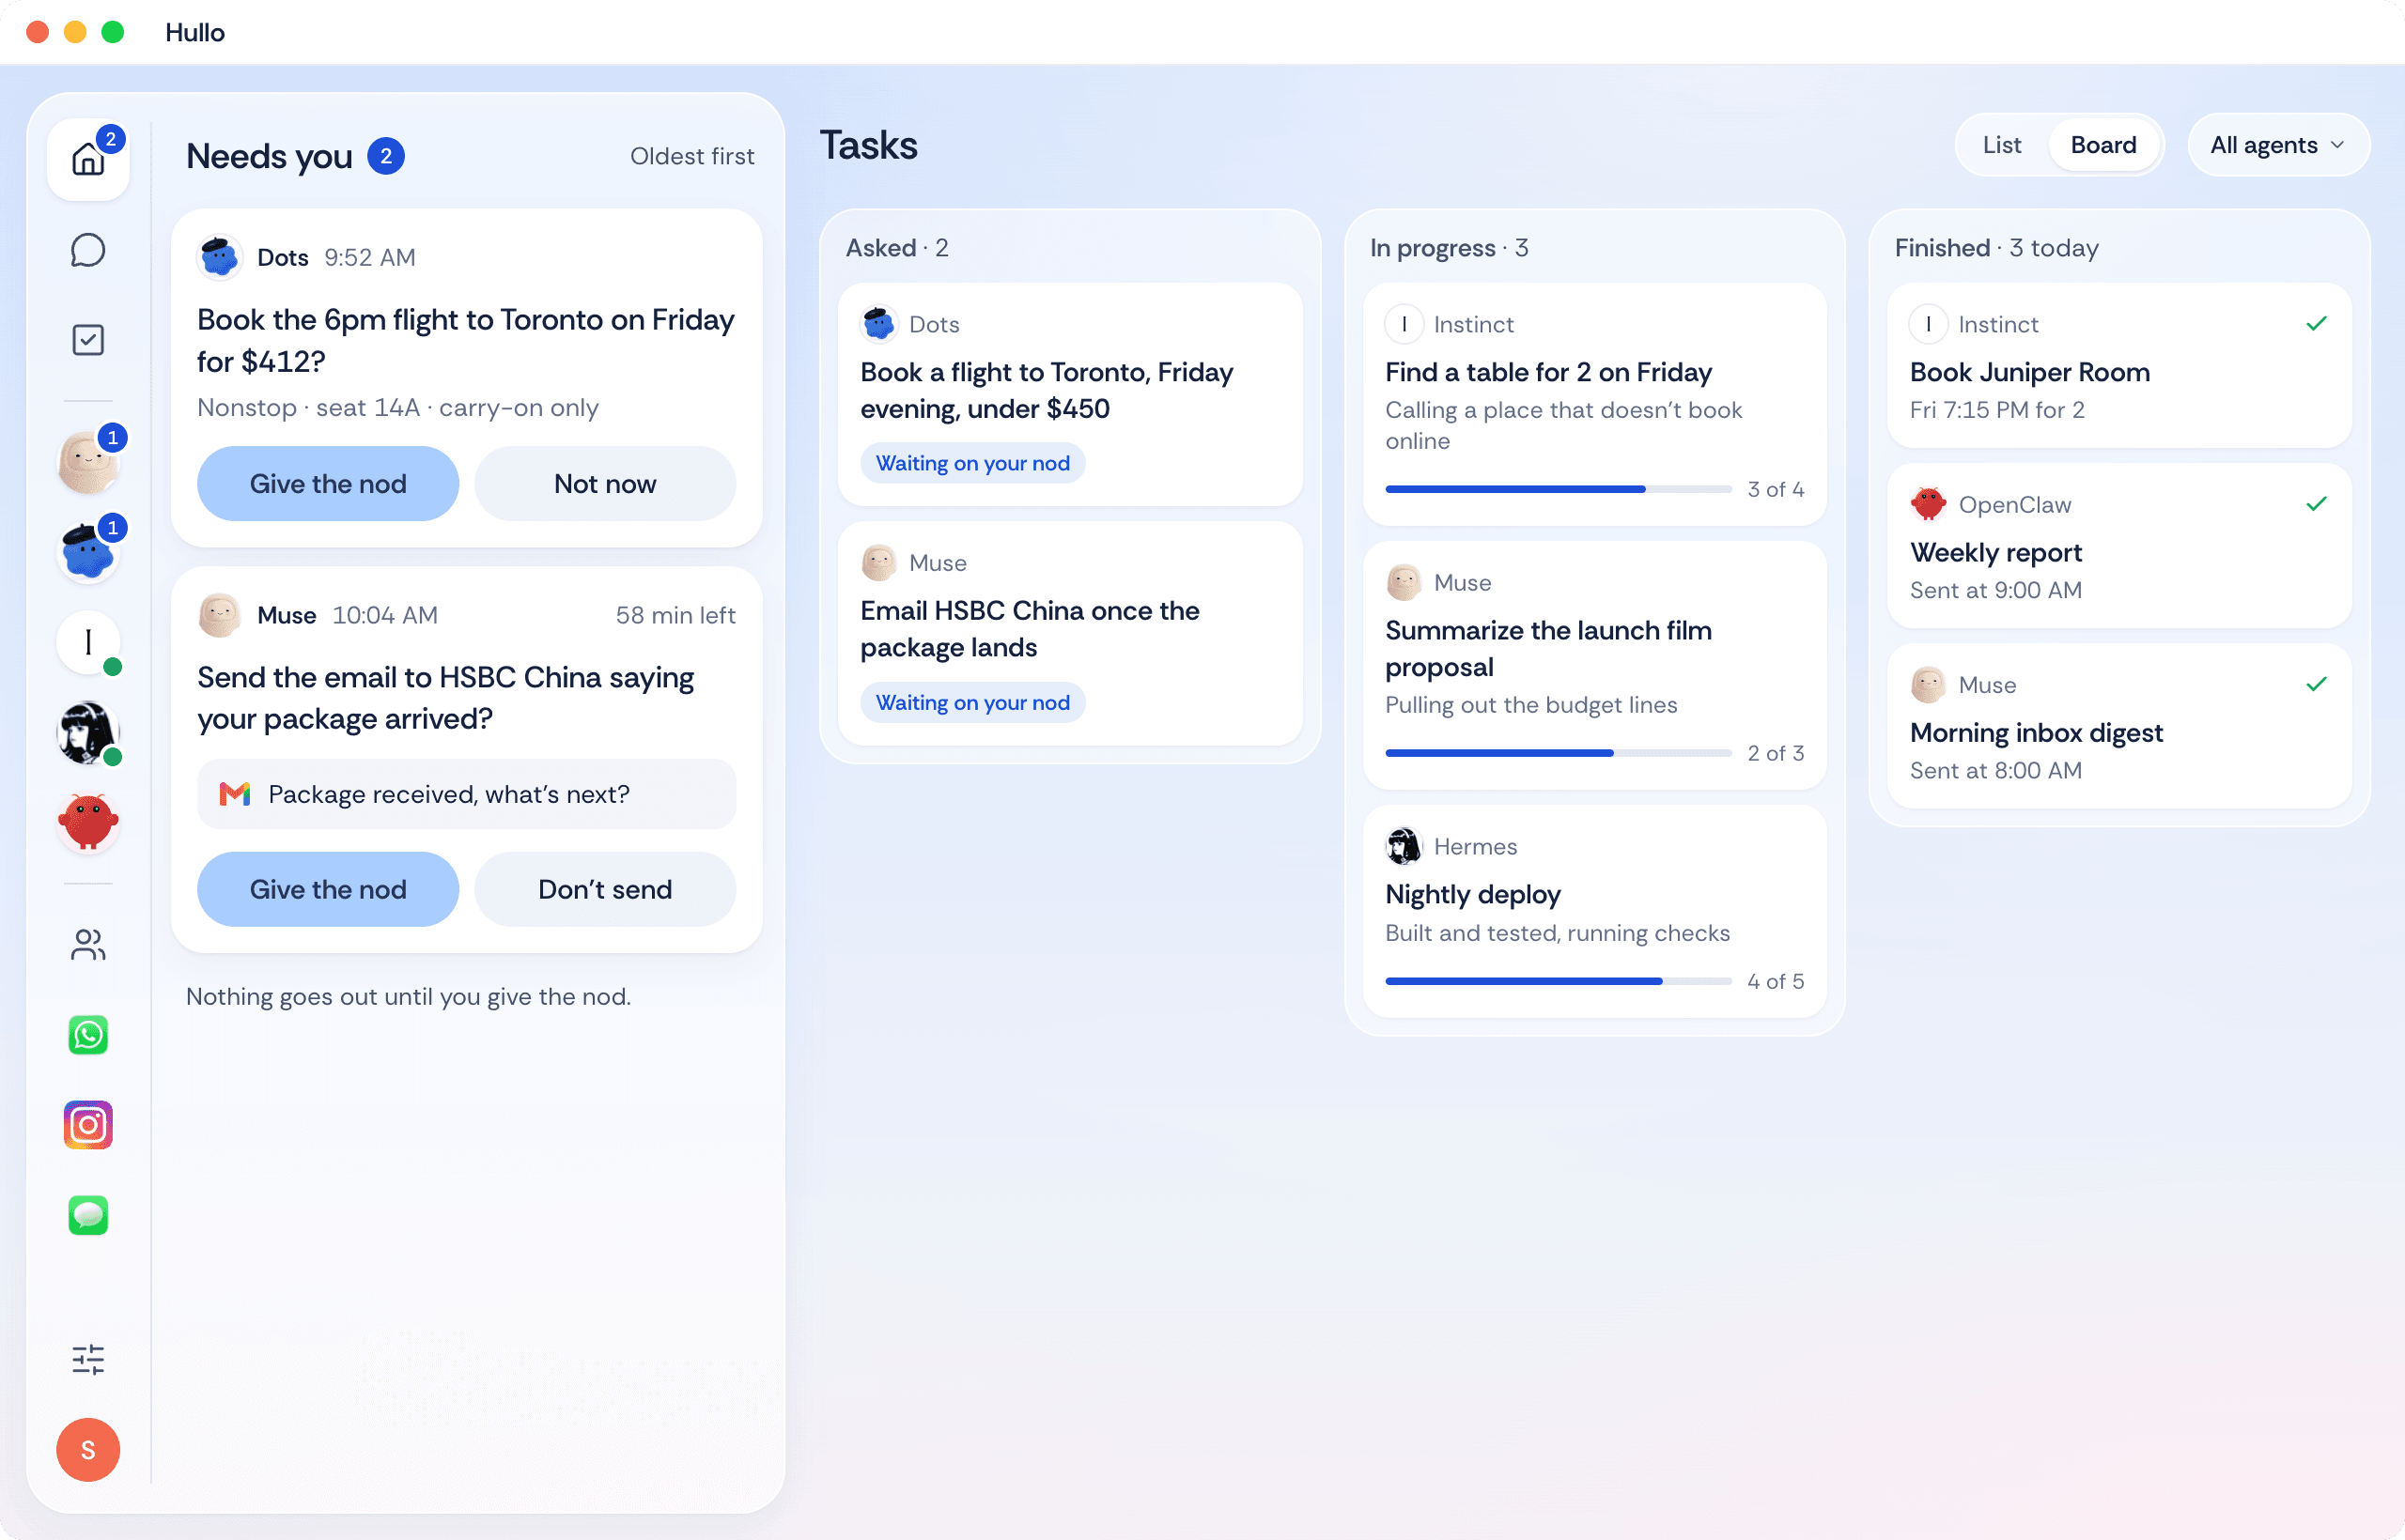Click the Muse avatar on Morning inbox digest card

(1928, 684)
